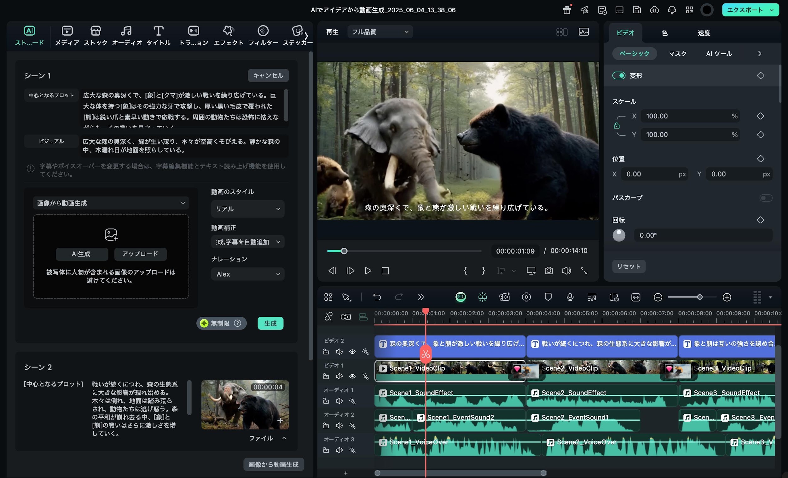
Task: Open the headset support icon
Action: point(672,10)
